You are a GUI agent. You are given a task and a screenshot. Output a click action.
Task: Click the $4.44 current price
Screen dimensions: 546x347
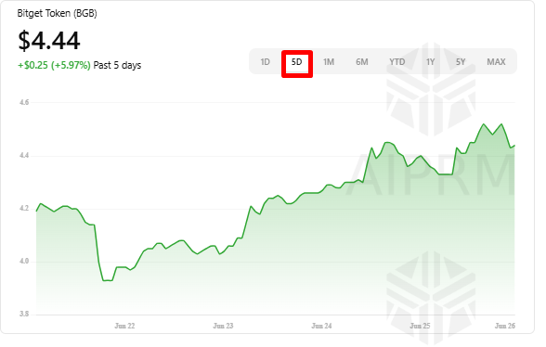click(x=49, y=41)
